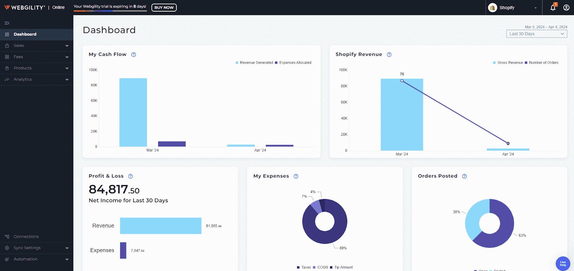This screenshot has width=574, height=271.
Task: Click the BUY NOW button
Action: [x=164, y=8]
